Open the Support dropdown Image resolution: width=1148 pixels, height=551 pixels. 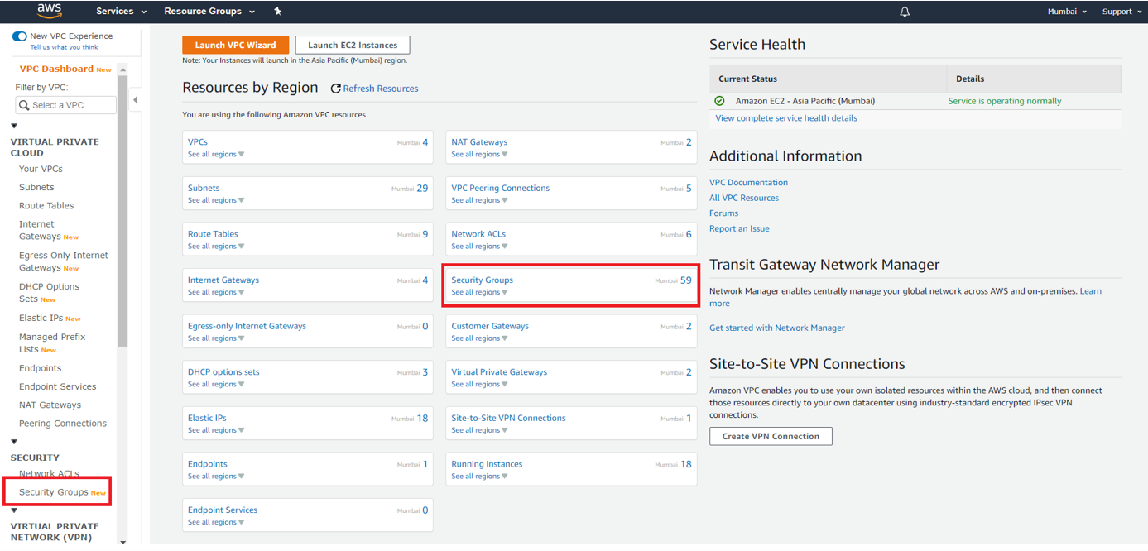click(x=1119, y=11)
